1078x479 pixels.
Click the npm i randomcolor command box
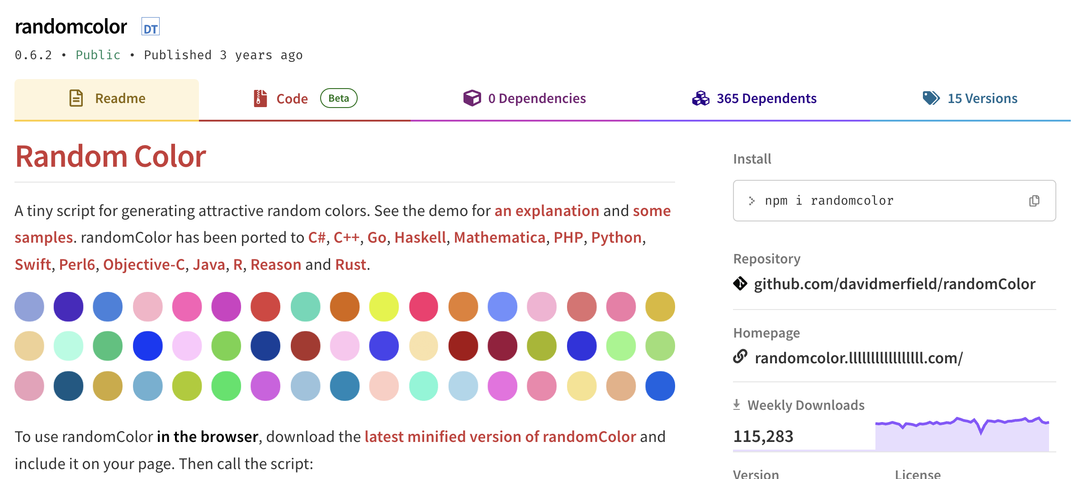(x=894, y=201)
